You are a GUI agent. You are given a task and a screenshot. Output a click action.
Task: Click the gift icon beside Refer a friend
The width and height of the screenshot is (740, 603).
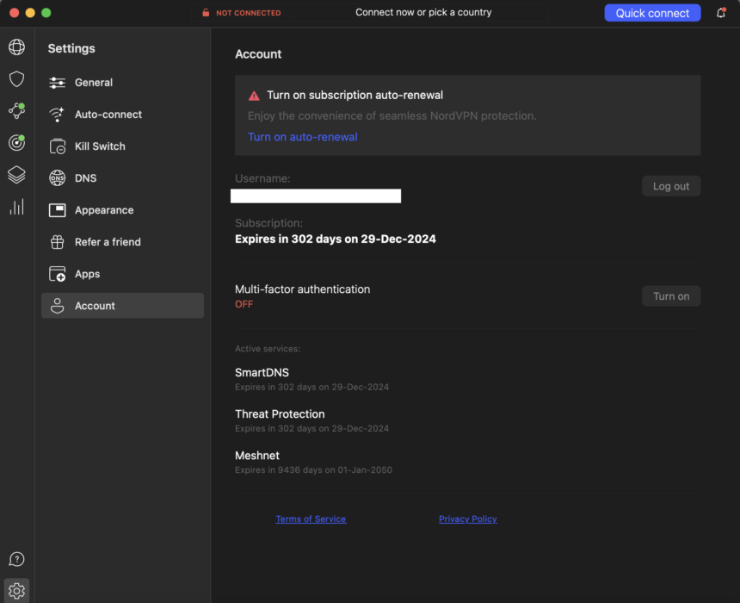(x=57, y=242)
